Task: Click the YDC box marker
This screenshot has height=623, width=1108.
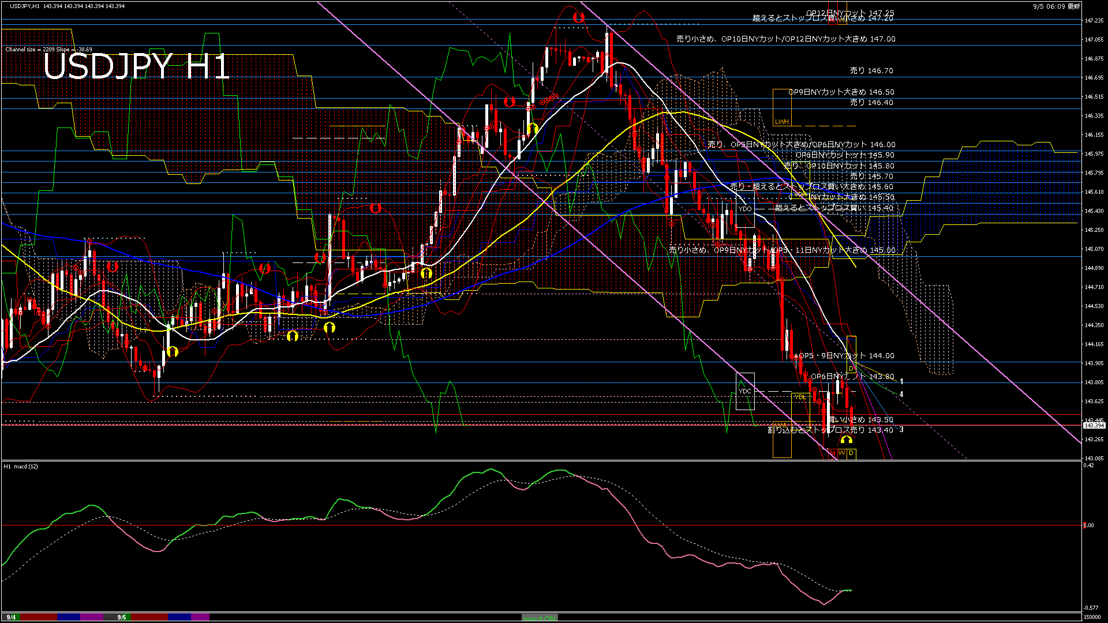Action: (745, 391)
